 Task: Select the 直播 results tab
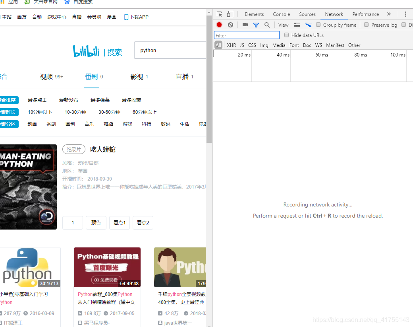pos(185,77)
